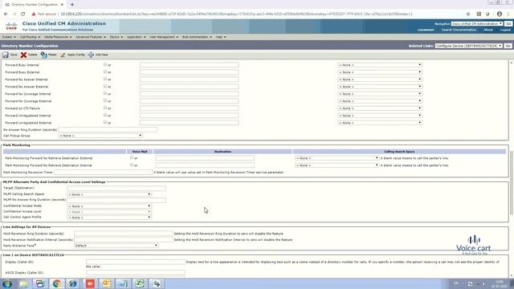The image size is (514, 289).
Task: Bookmark page with star icon
Action: [468, 14]
